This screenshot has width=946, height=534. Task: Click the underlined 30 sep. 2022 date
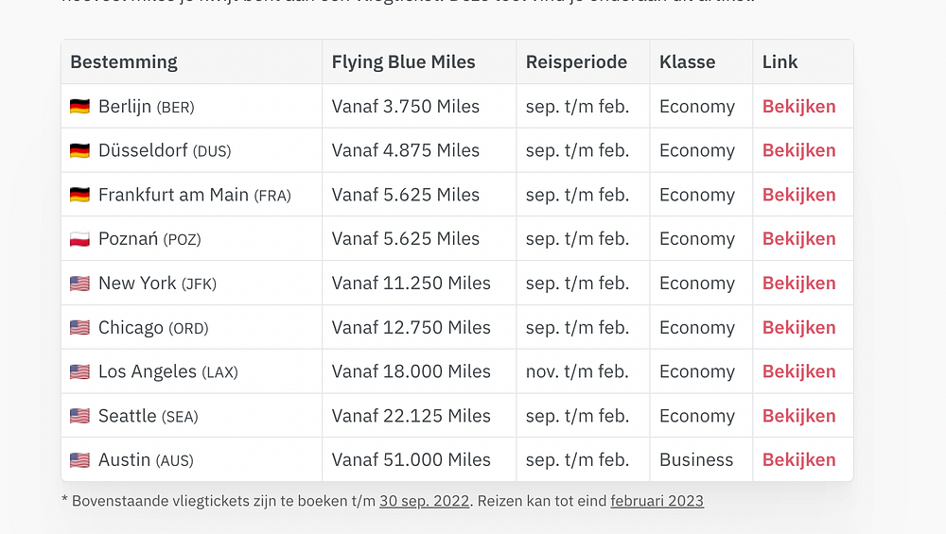[x=424, y=501]
